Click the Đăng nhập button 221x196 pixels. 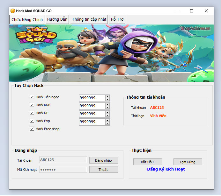(x=104, y=160)
